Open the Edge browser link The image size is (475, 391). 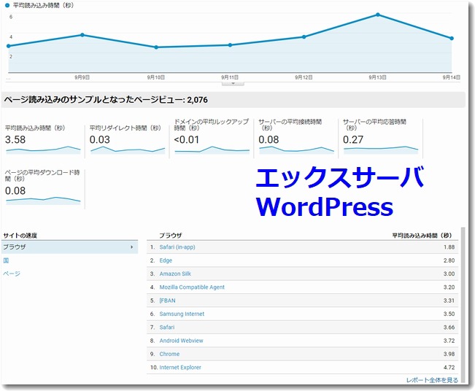(x=166, y=260)
